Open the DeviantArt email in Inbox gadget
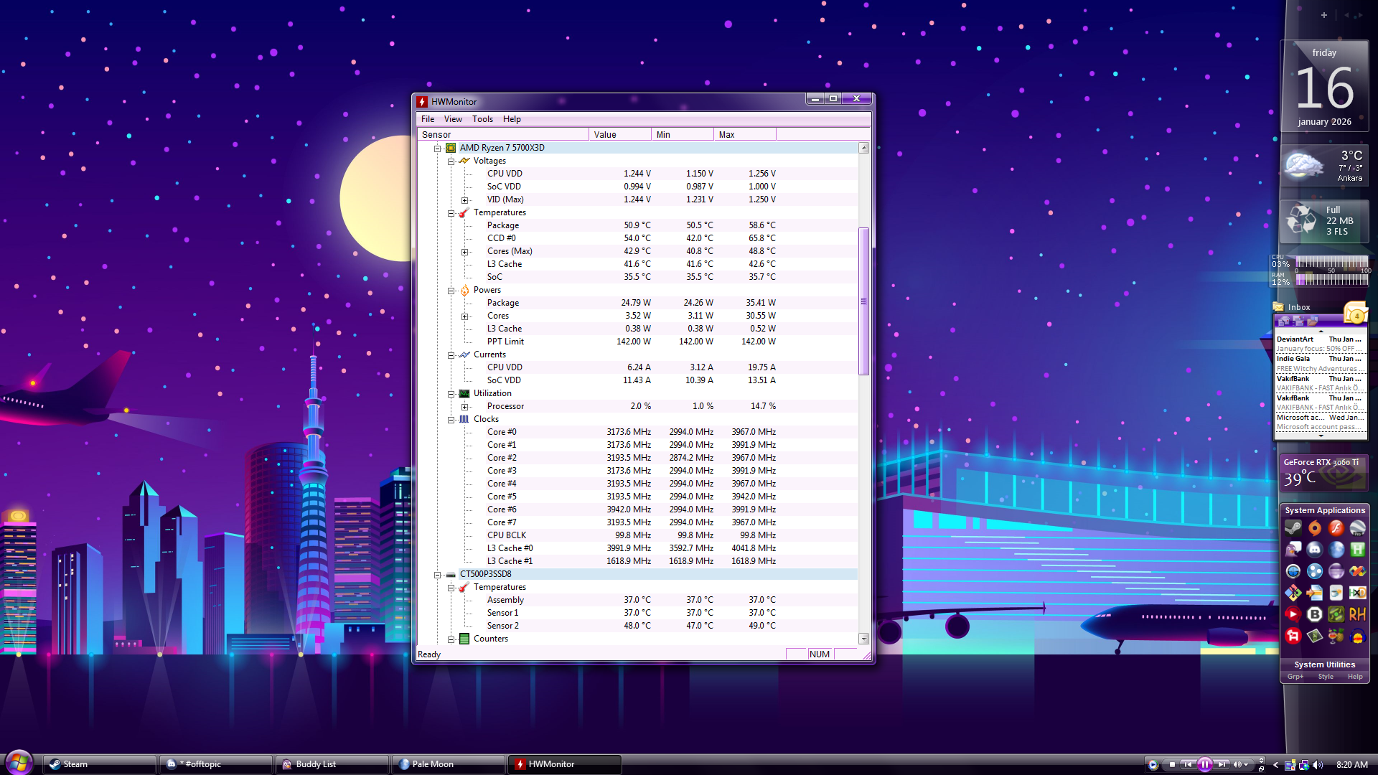 click(1319, 344)
